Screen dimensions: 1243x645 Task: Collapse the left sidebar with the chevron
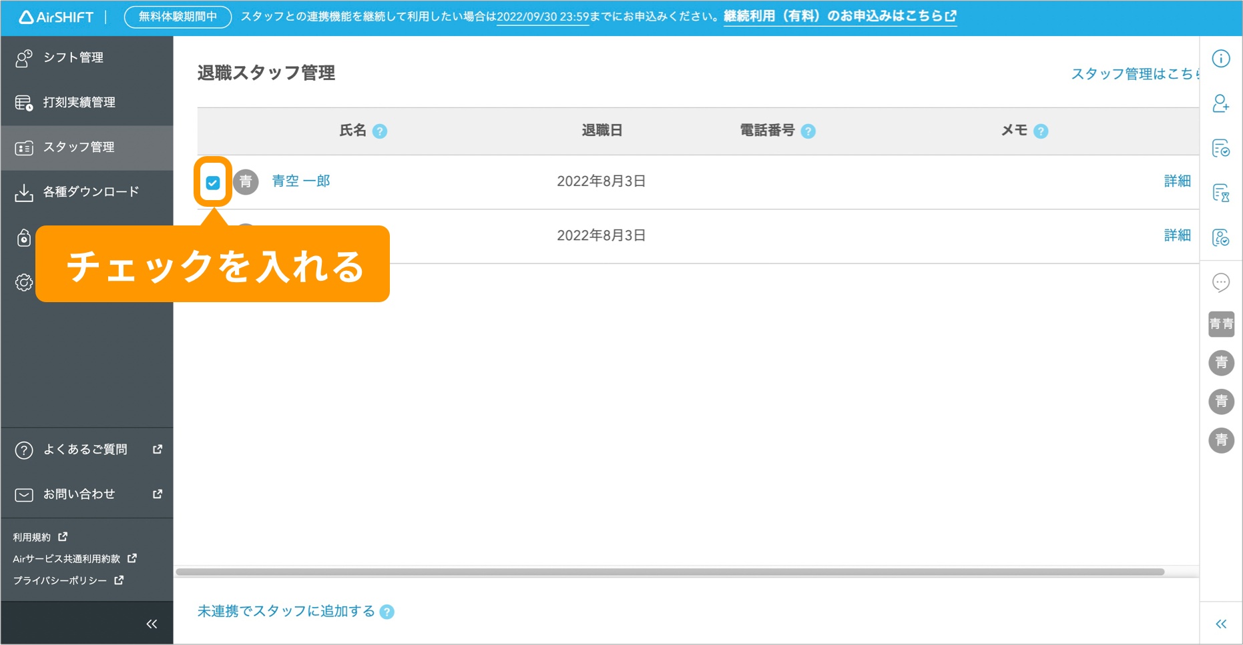152,624
